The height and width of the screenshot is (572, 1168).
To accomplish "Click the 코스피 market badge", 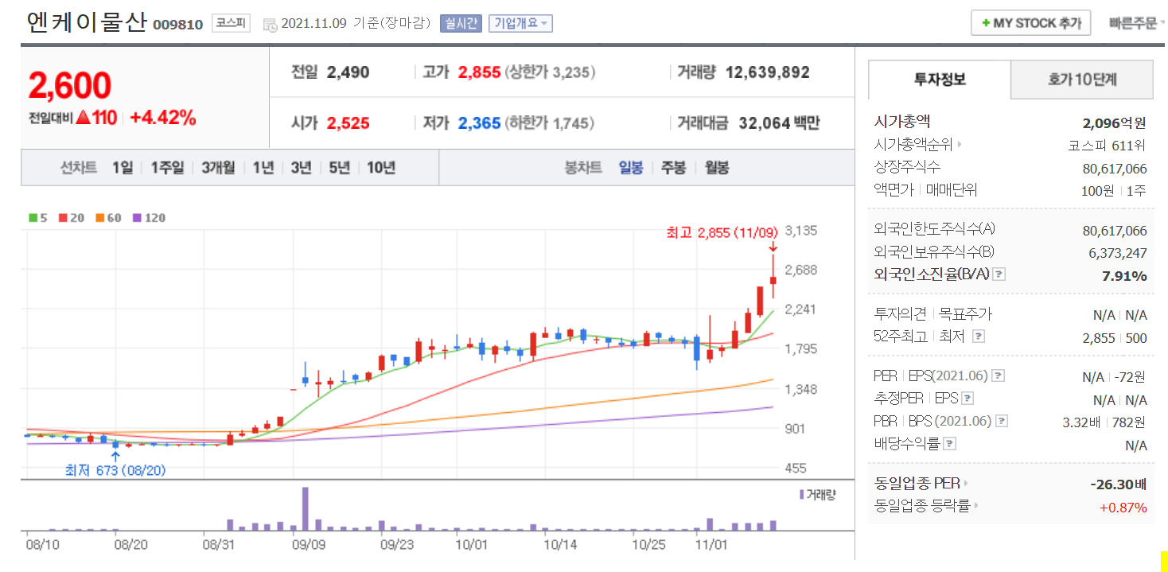I will (x=232, y=23).
